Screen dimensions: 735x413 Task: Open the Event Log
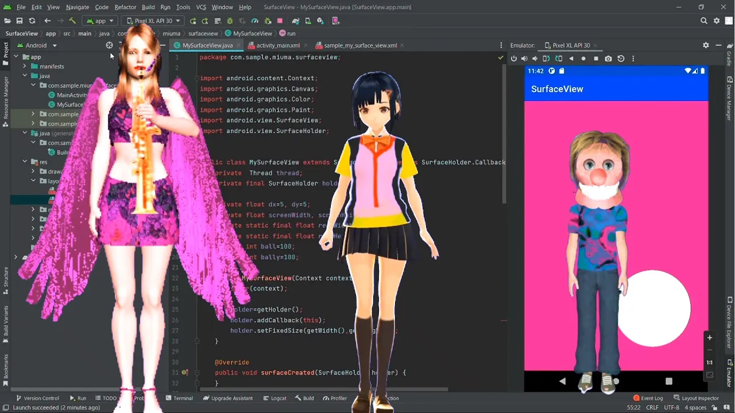pyautogui.click(x=648, y=398)
